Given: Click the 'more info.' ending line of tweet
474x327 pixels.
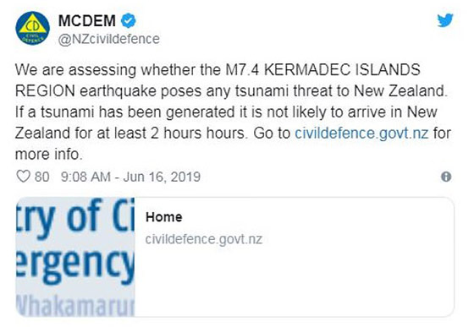Looking at the screenshot, I should point(49,154).
